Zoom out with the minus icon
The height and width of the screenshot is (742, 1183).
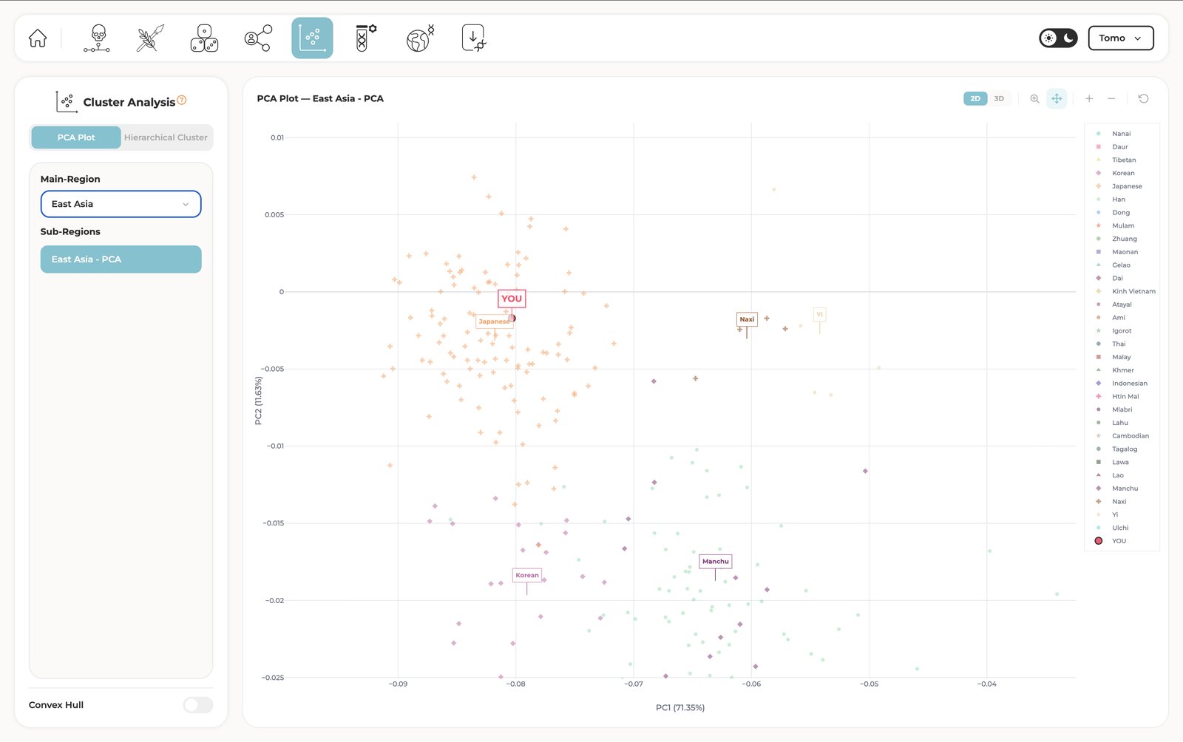1111,98
